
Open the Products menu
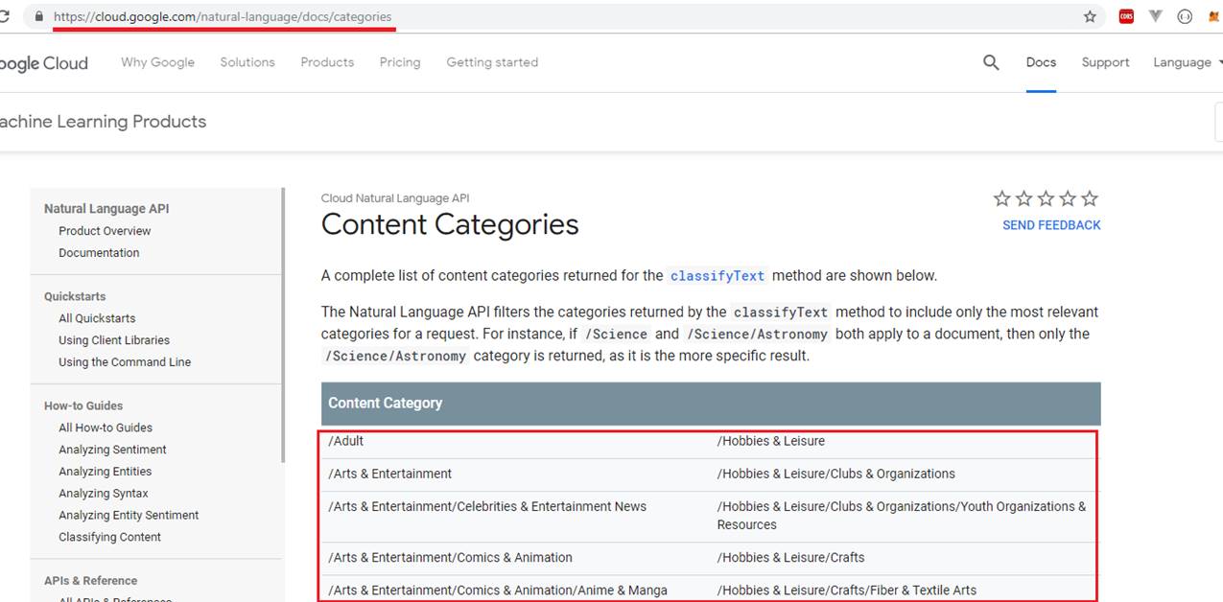(x=327, y=62)
